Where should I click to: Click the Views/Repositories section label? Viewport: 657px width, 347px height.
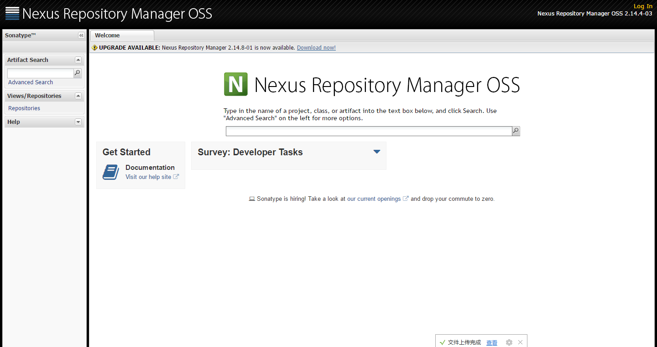pos(34,96)
